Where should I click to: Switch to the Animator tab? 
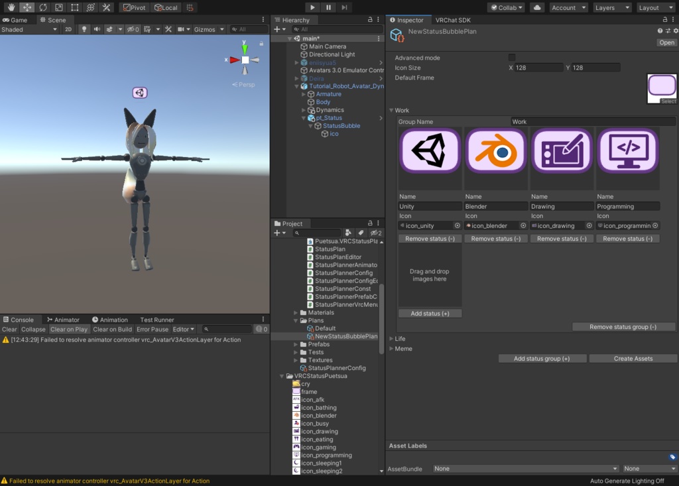point(63,320)
